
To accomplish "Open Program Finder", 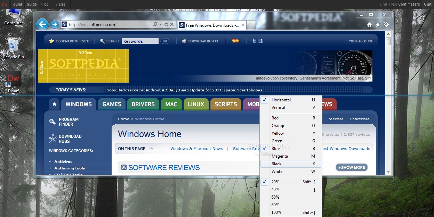I will [64, 122].
